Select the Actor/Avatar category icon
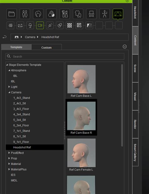This screenshot has width=149, height=194. (25, 14)
